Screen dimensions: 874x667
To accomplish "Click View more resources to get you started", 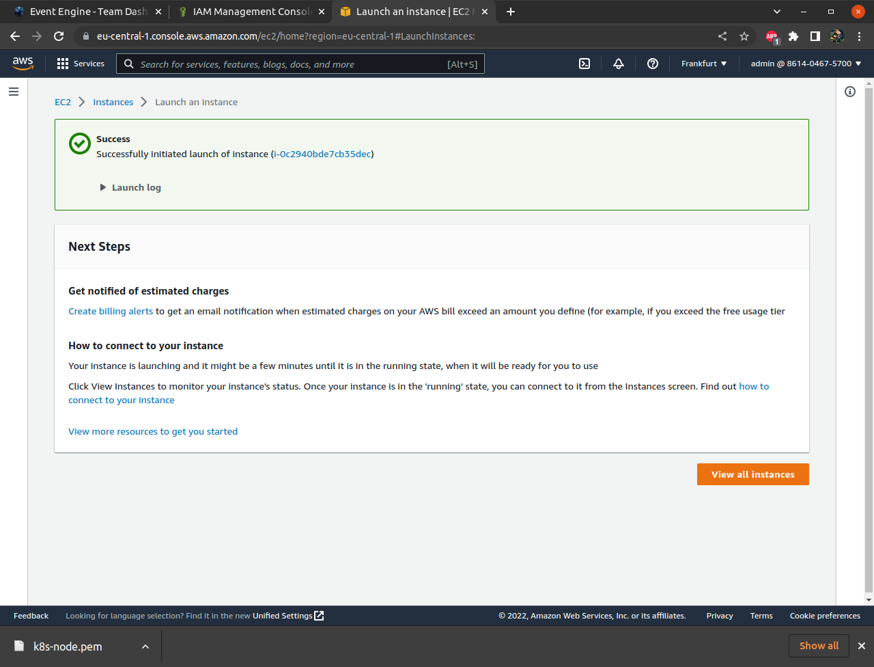I will coord(153,432).
